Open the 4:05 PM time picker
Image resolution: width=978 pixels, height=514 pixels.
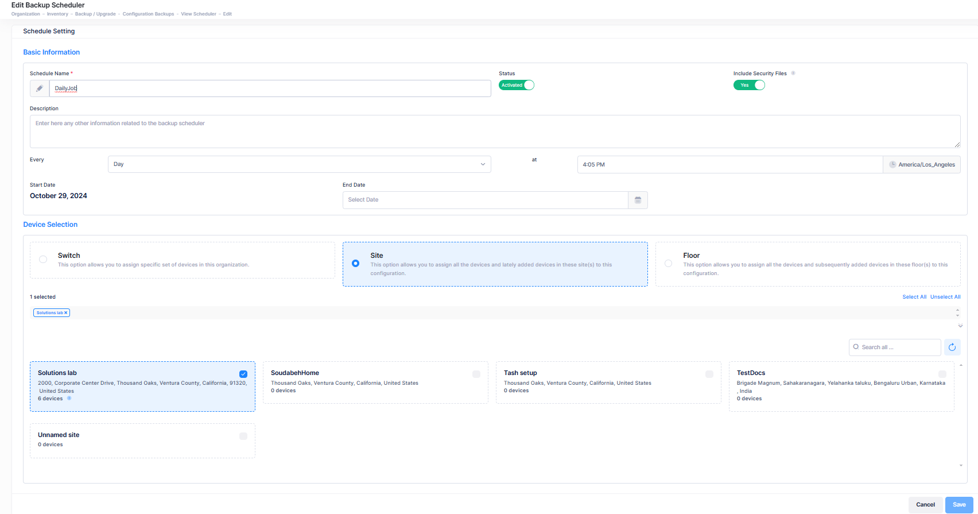[729, 165]
